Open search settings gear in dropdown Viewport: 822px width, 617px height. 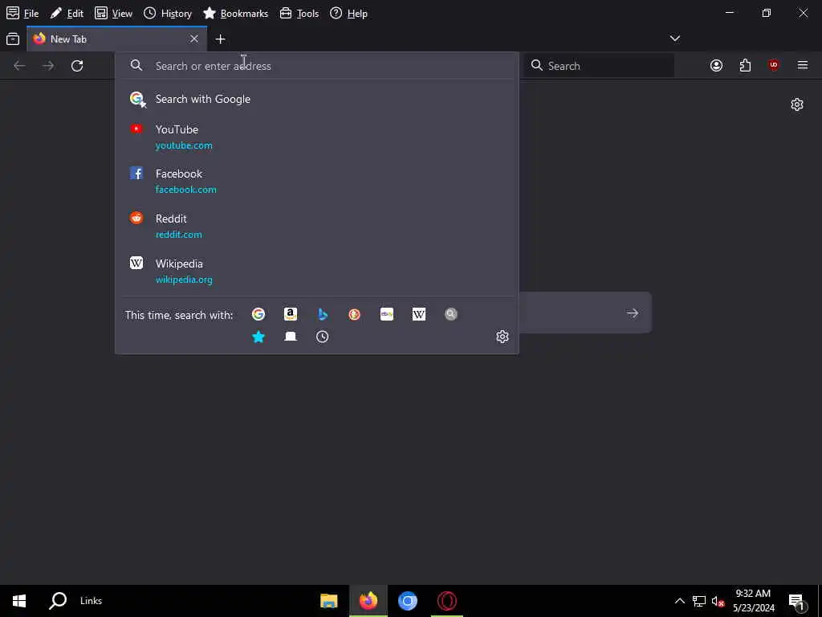tap(503, 337)
